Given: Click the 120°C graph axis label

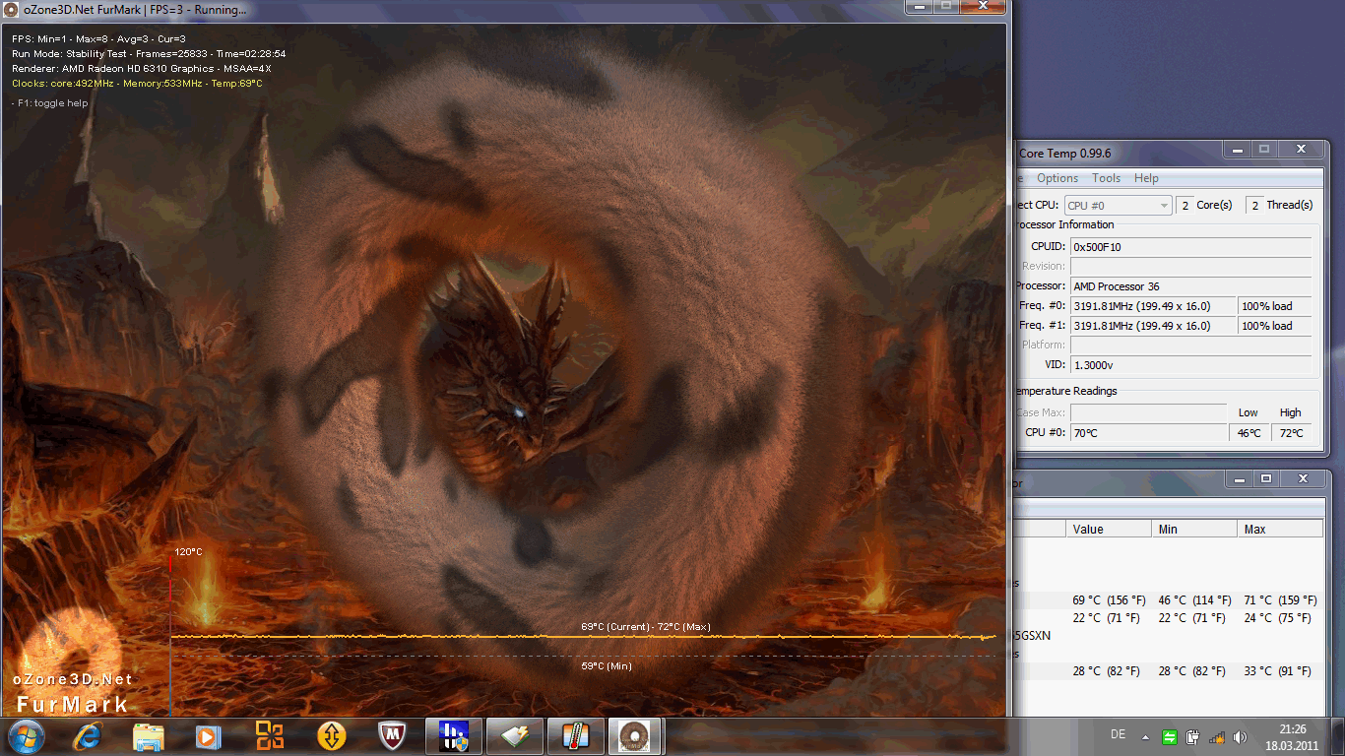Looking at the screenshot, I should tap(188, 552).
